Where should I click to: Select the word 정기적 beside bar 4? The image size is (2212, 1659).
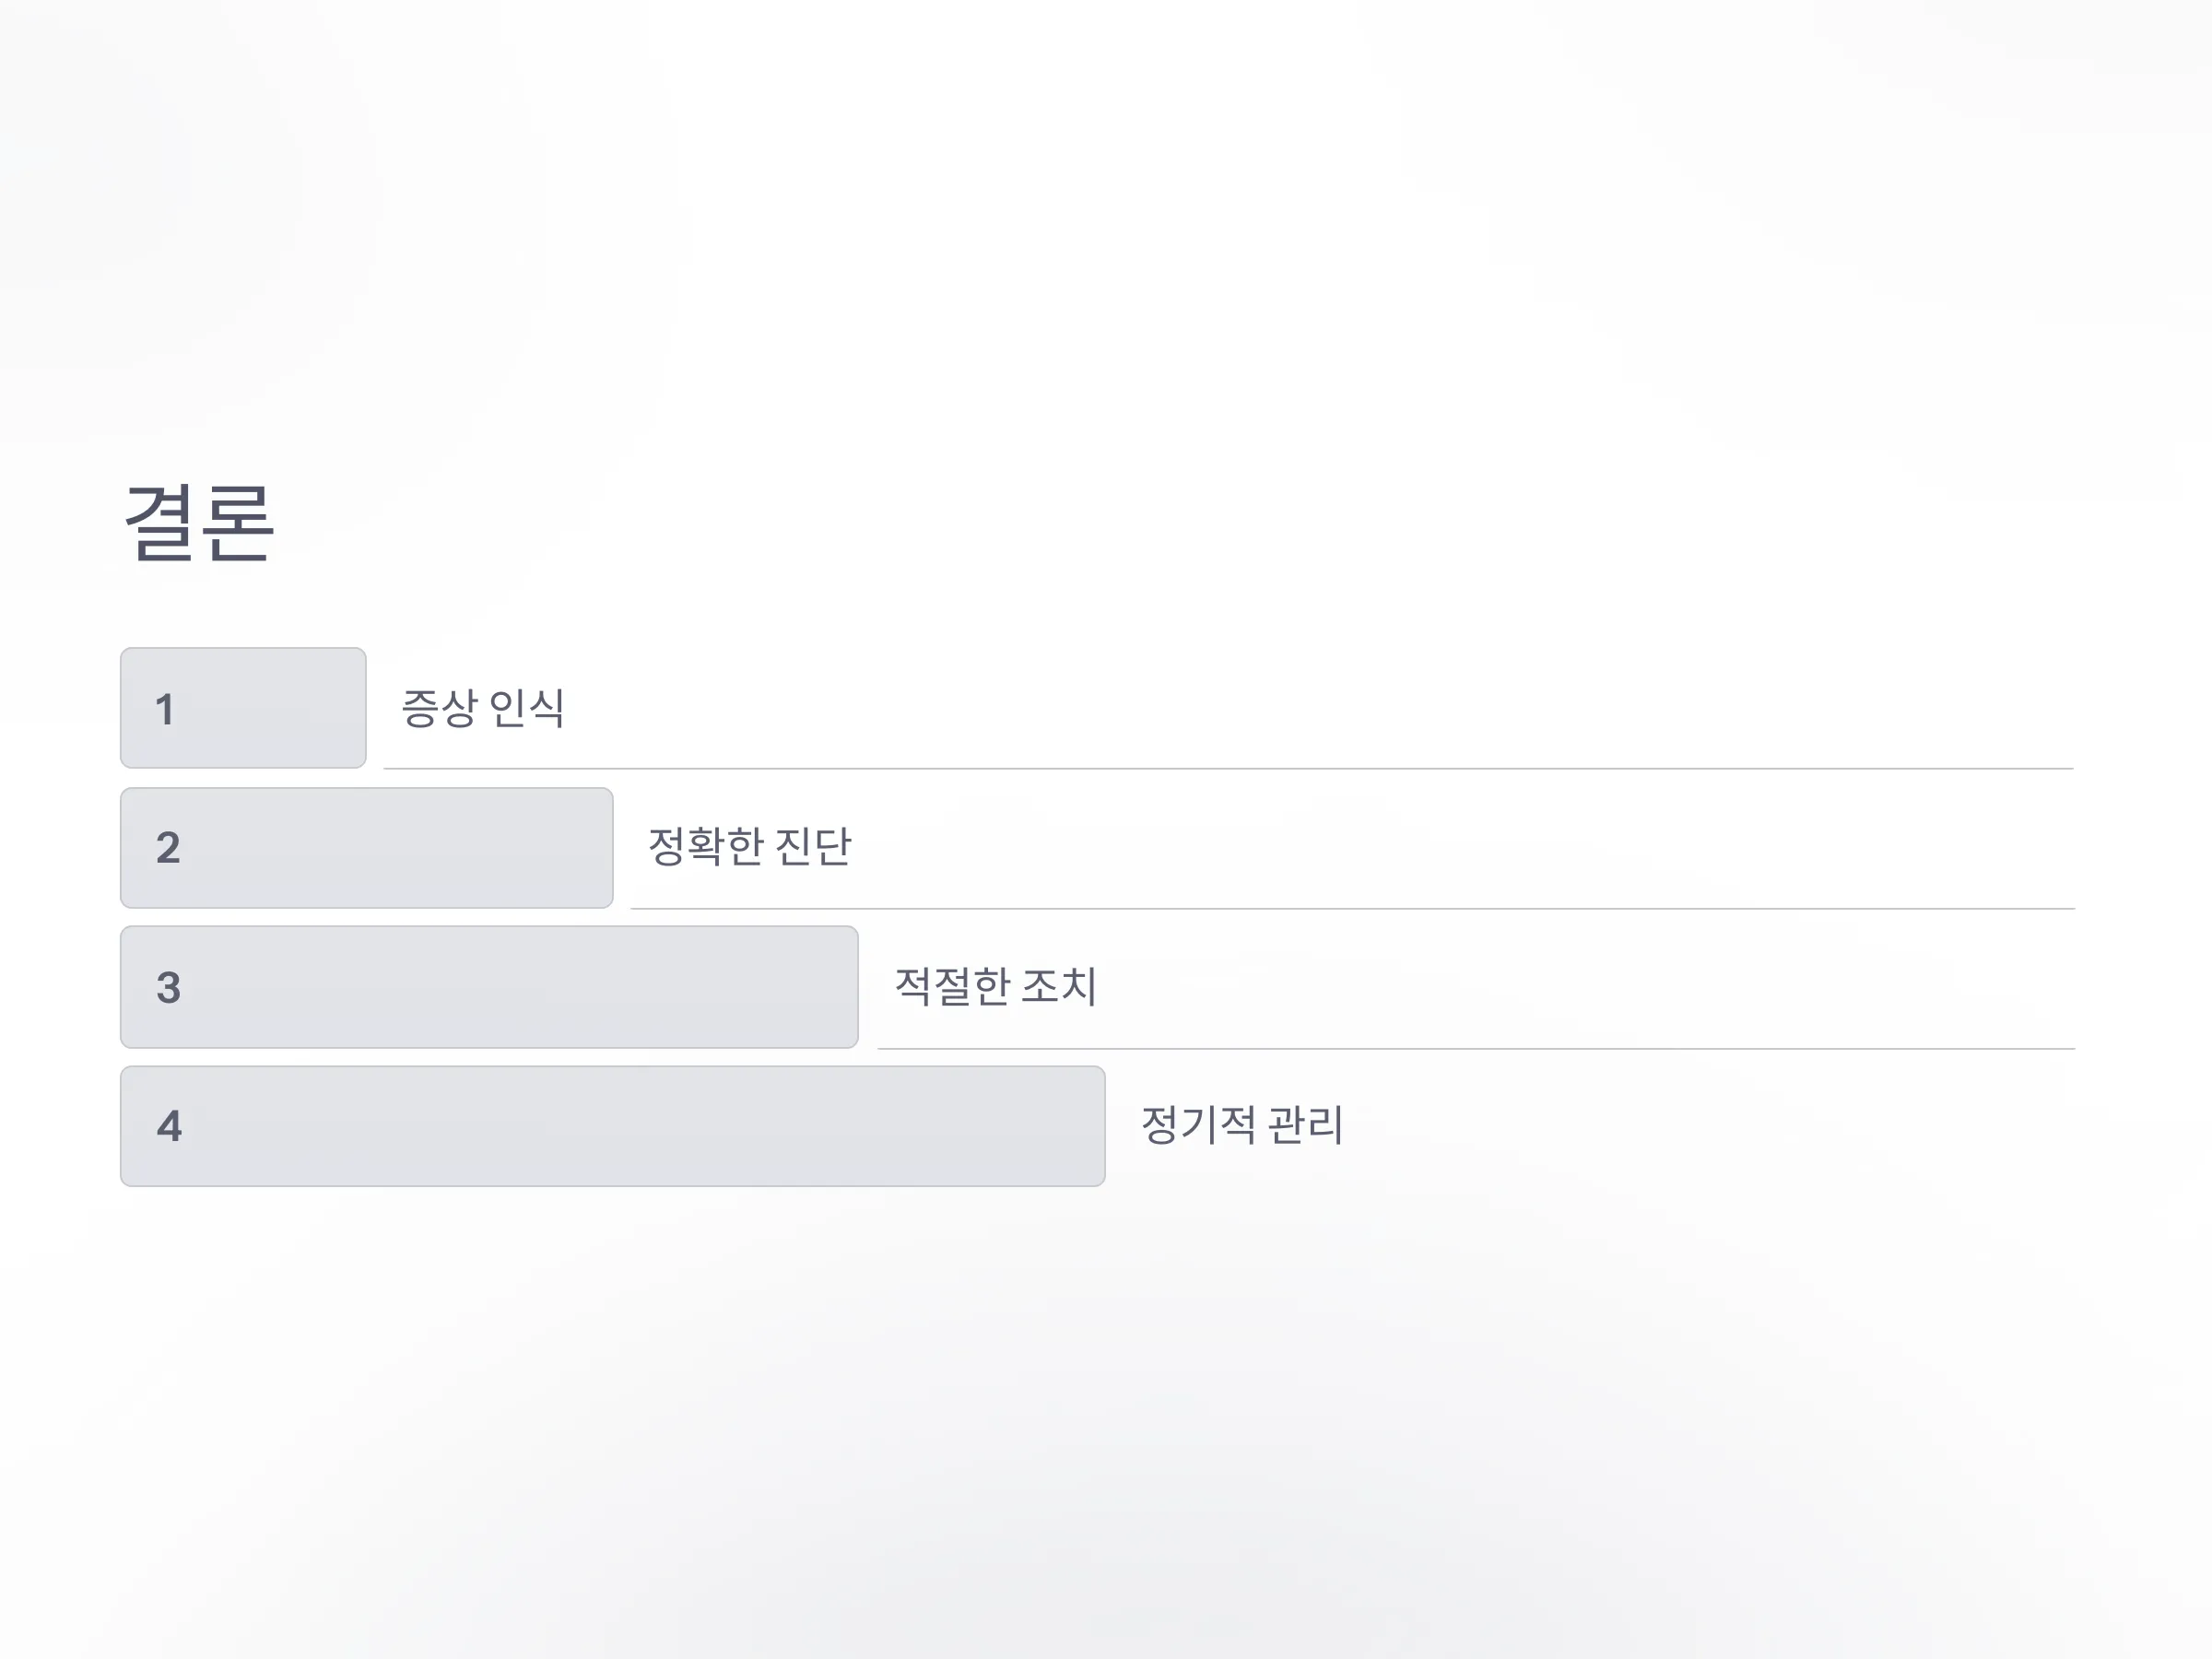(1198, 1124)
